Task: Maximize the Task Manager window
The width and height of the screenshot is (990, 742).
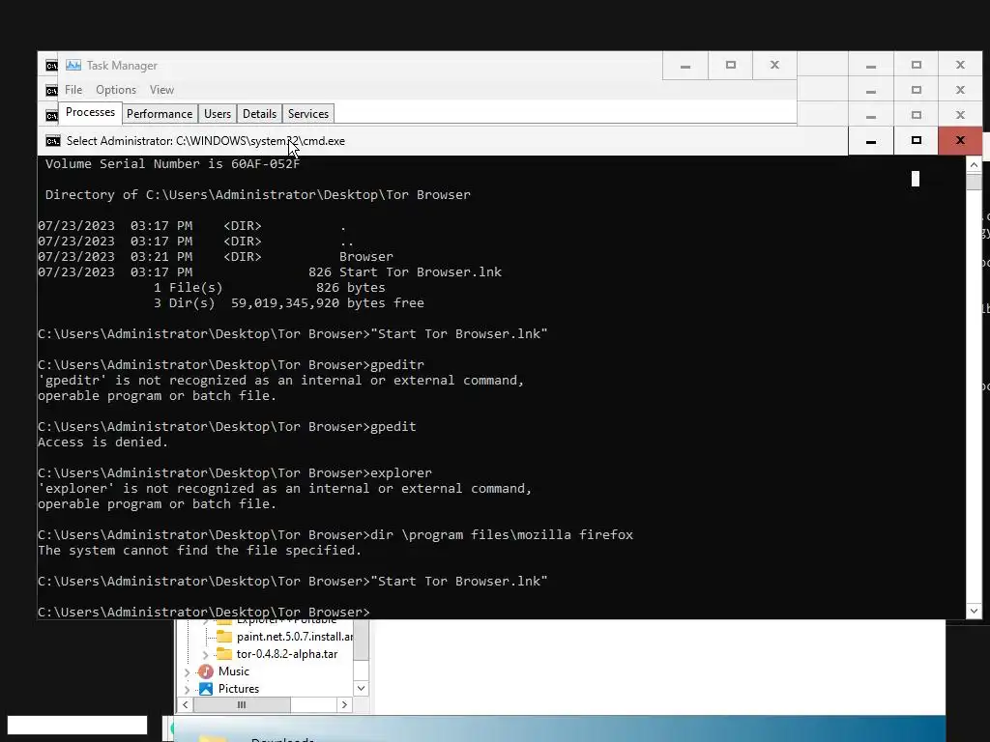Action: tap(731, 65)
